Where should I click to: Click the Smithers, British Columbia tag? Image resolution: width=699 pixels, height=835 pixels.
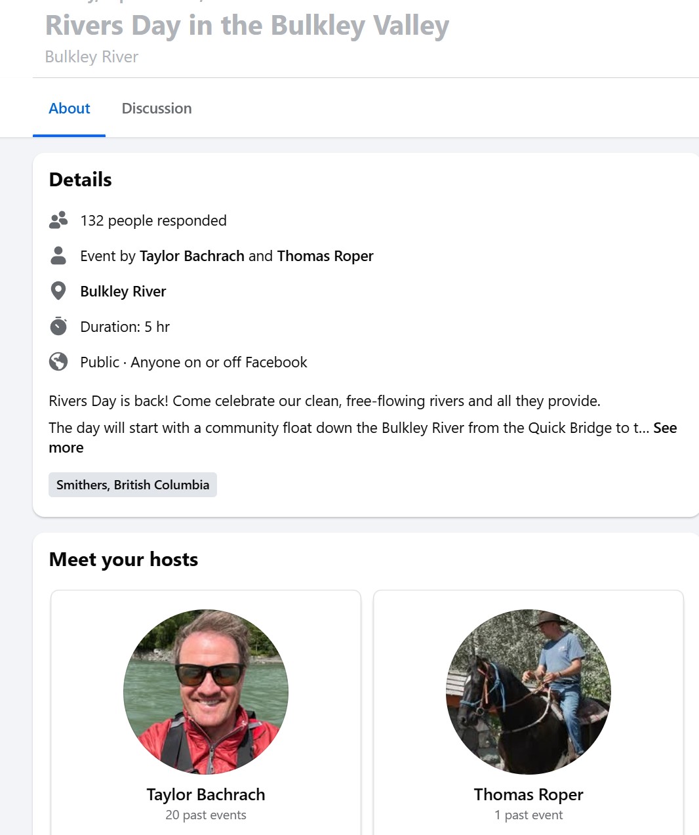pyautogui.click(x=132, y=485)
